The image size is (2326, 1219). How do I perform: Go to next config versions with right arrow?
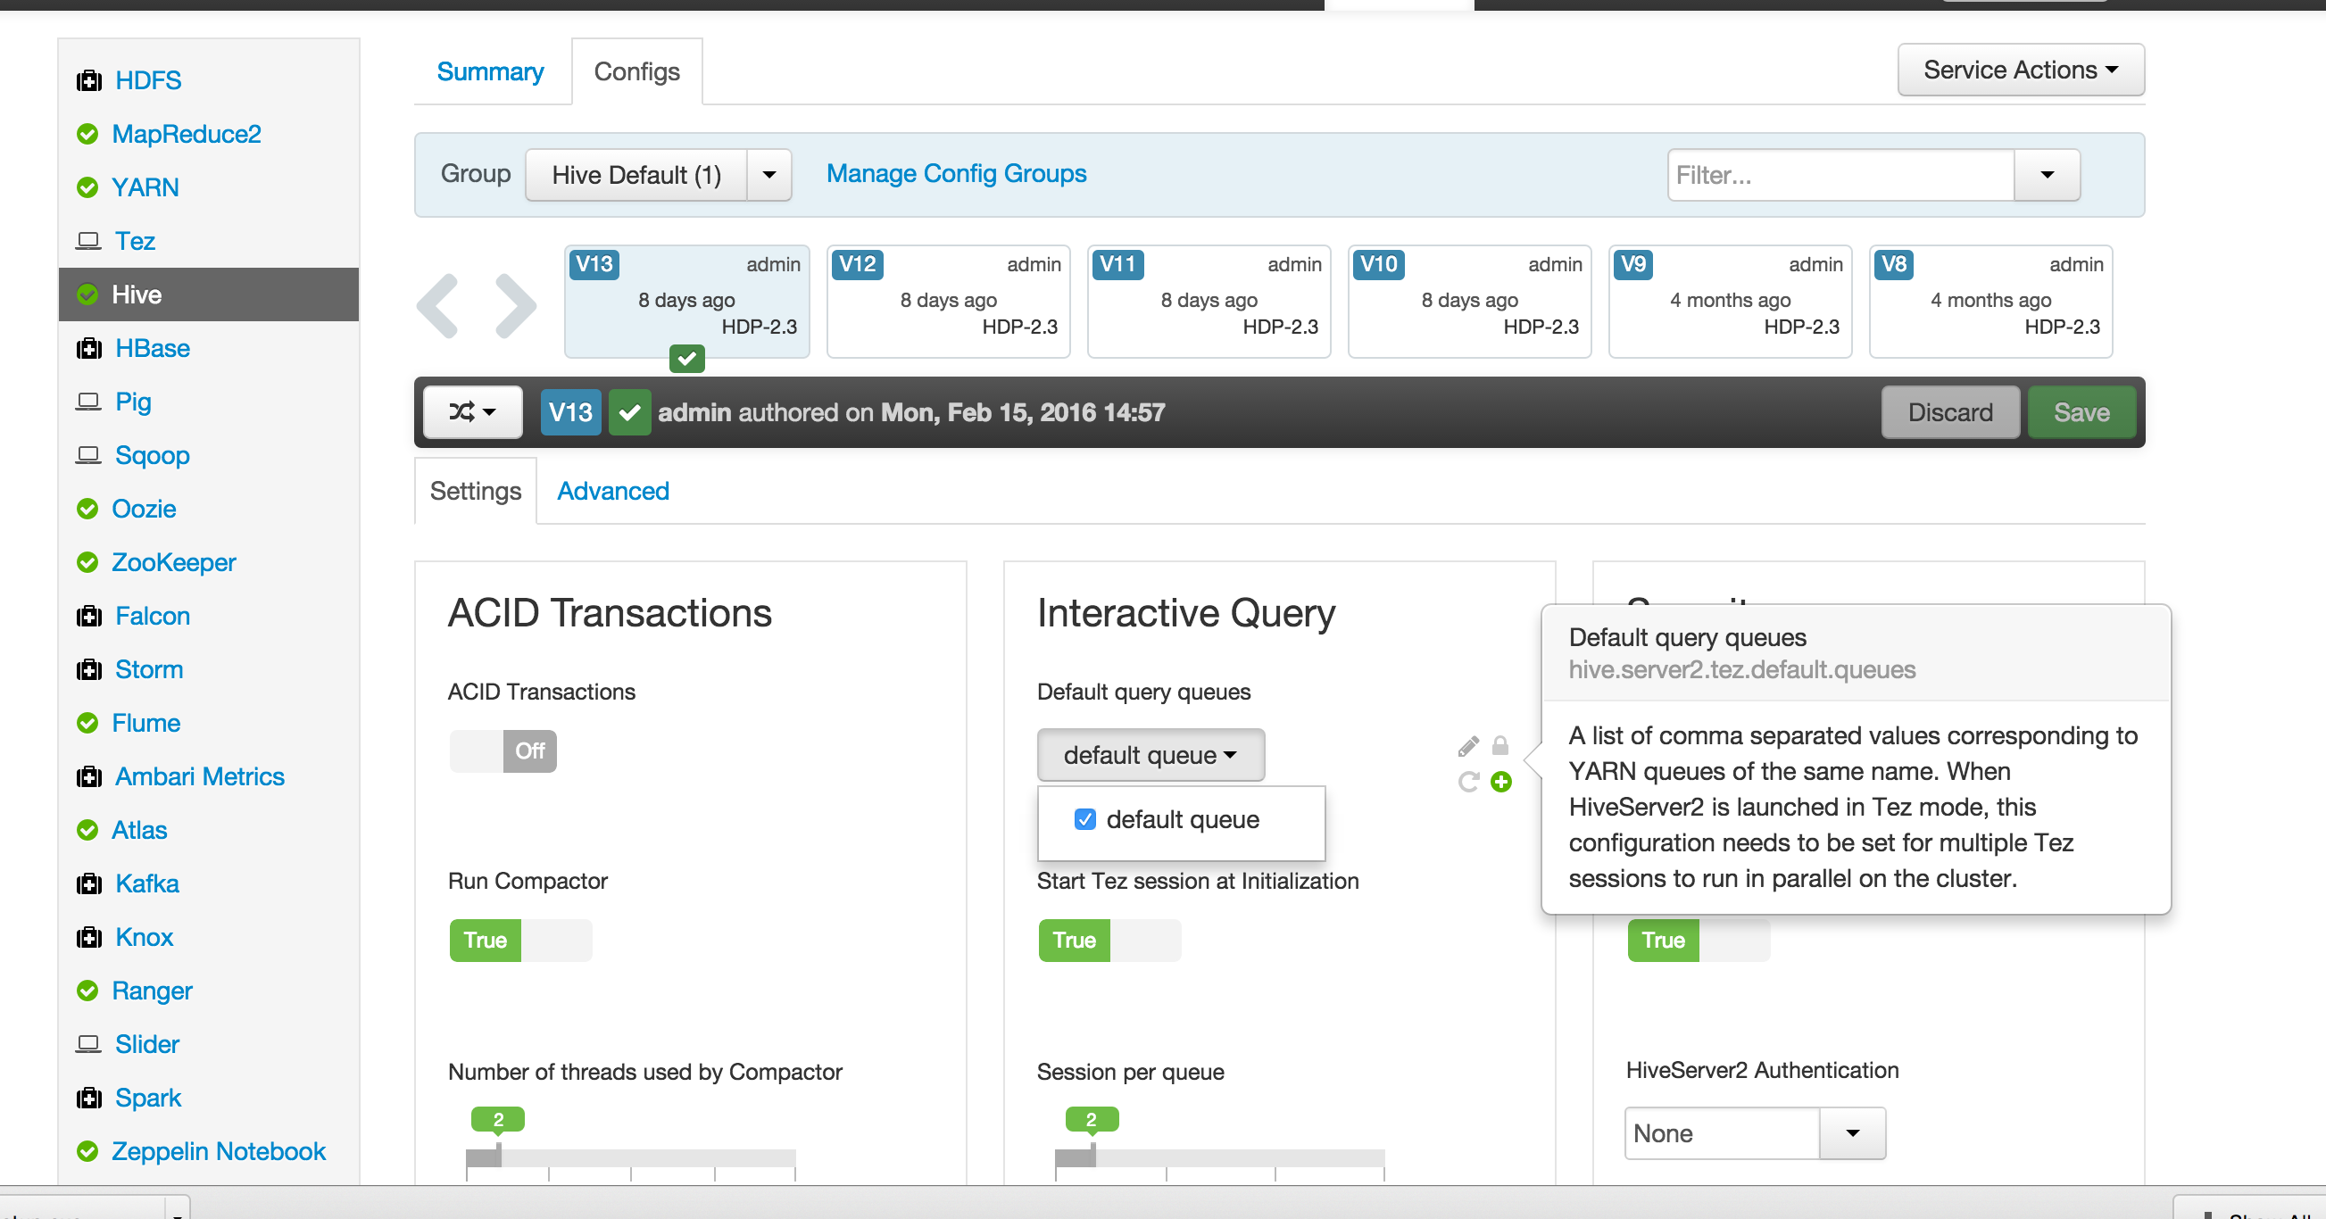click(x=516, y=305)
